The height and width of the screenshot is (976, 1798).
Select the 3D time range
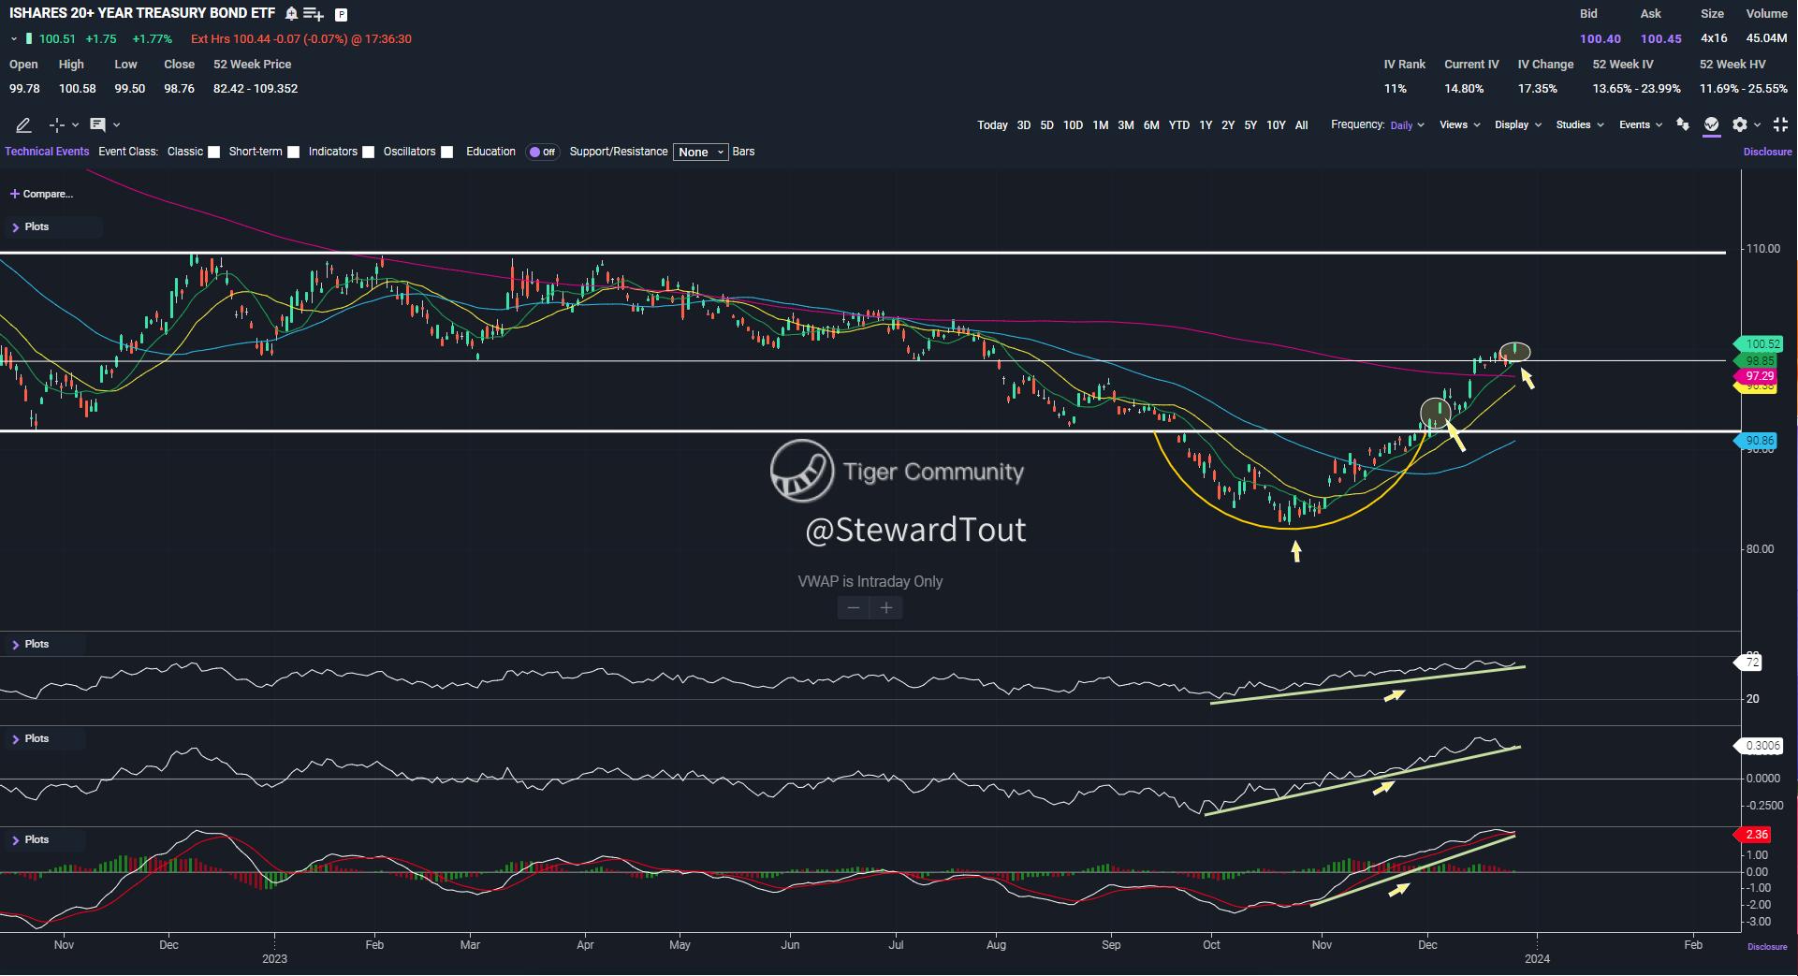tap(1024, 125)
